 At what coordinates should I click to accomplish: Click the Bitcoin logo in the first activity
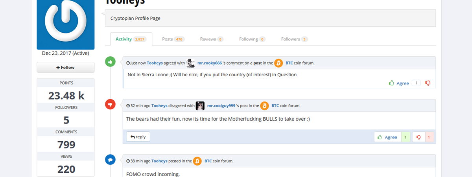click(278, 63)
